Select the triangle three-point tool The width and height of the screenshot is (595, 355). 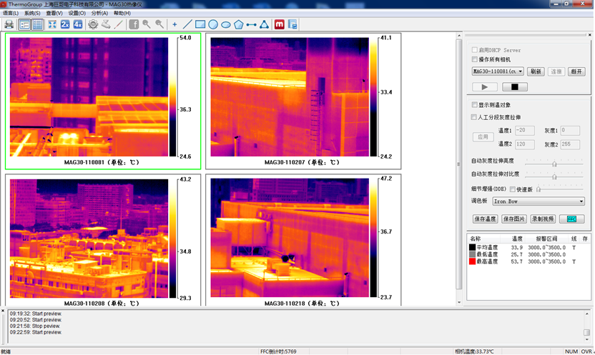[x=264, y=24]
